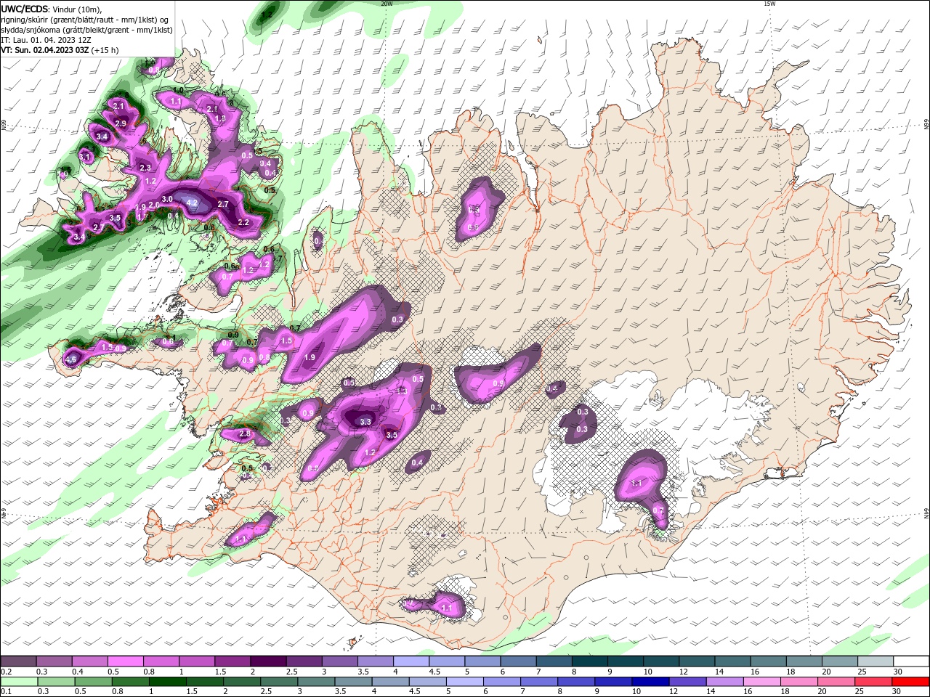Click the deep blue 10 swatch in lower legend row
Viewport: 930px width, 697px height.
[x=651, y=682]
